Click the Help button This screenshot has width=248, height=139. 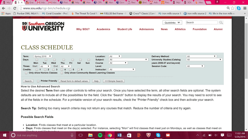[x=96, y=81]
